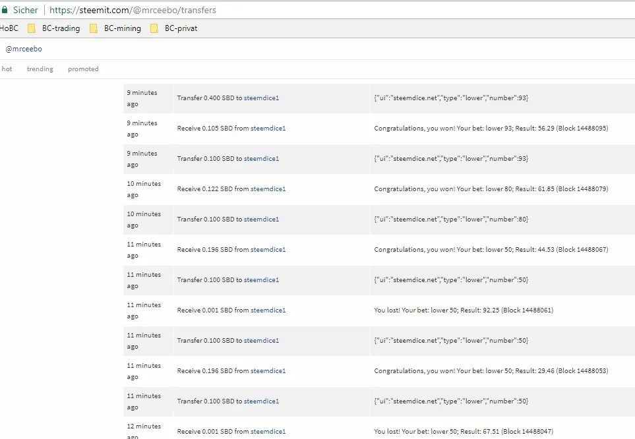
Task: Open the BC-trading bookmark label
Action: 61,28
